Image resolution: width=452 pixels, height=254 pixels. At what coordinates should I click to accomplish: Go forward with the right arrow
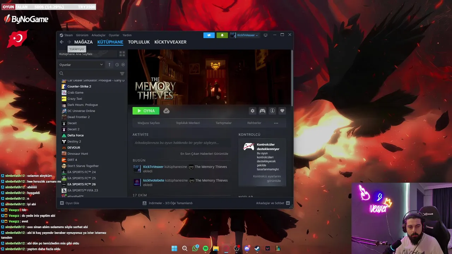click(x=69, y=42)
